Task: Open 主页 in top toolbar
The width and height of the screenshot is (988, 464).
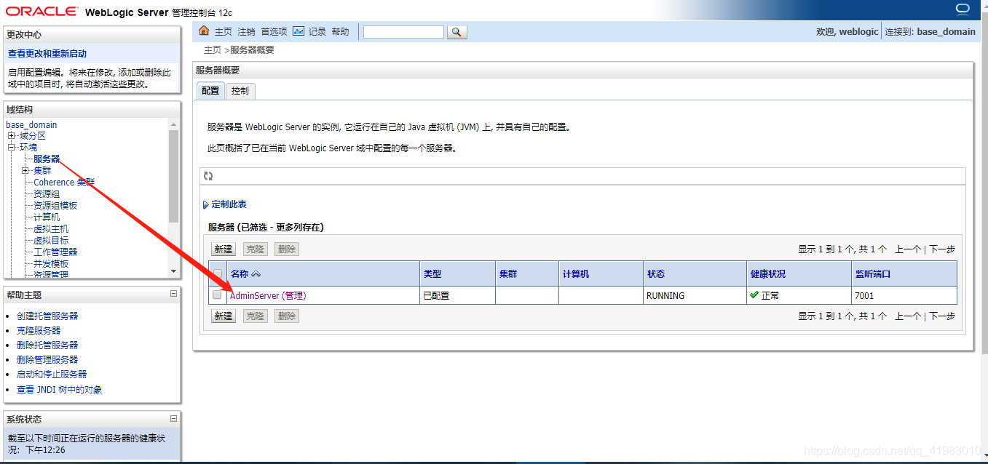Action: pos(223,32)
